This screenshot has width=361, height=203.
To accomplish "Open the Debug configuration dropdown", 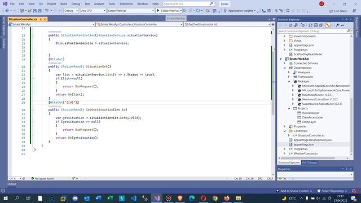I will coord(71,11).
